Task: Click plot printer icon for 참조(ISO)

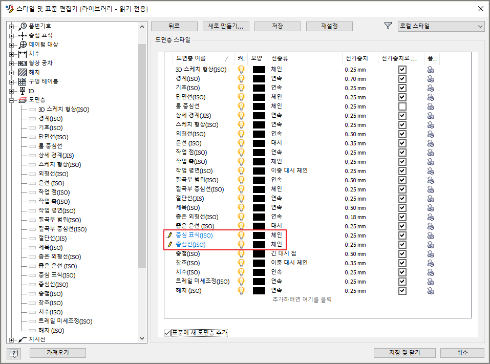Action: coord(431,263)
